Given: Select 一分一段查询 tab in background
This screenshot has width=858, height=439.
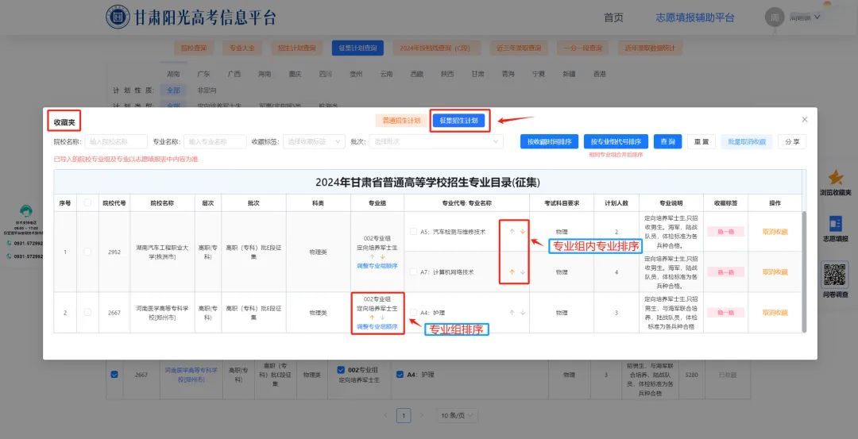Looking at the screenshot, I should (583, 48).
